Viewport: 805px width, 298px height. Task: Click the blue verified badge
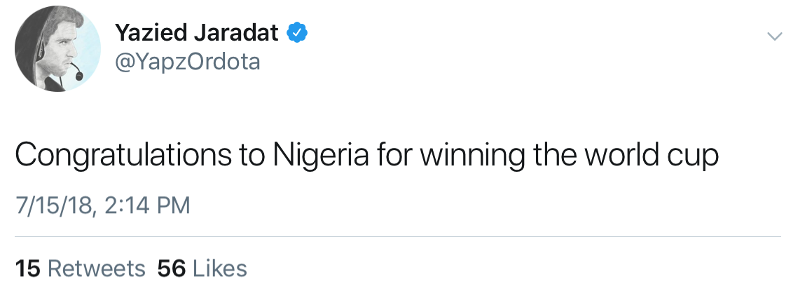click(x=297, y=32)
